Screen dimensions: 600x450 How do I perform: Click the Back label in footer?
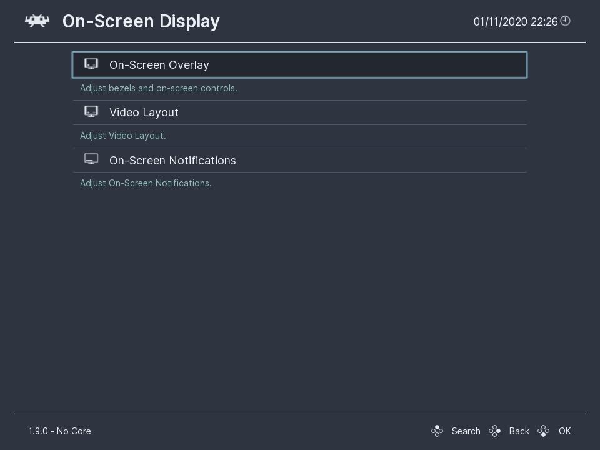[x=519, y=431]
